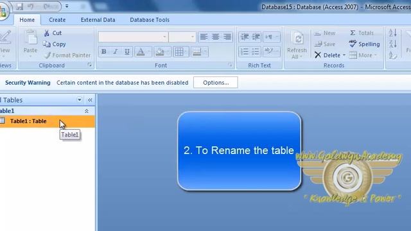Center align text

pyautogui.click(x=216, y=37)
